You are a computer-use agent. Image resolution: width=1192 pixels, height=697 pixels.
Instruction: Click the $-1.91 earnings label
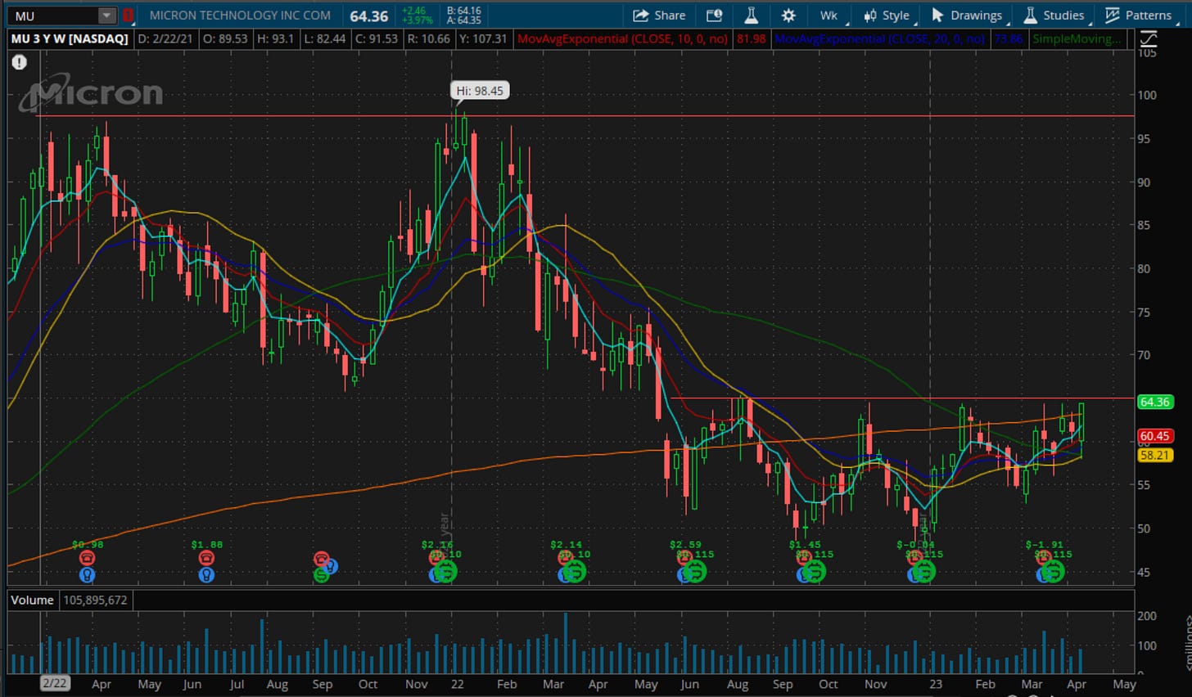pyautogui.click(x=1044, y=544)
